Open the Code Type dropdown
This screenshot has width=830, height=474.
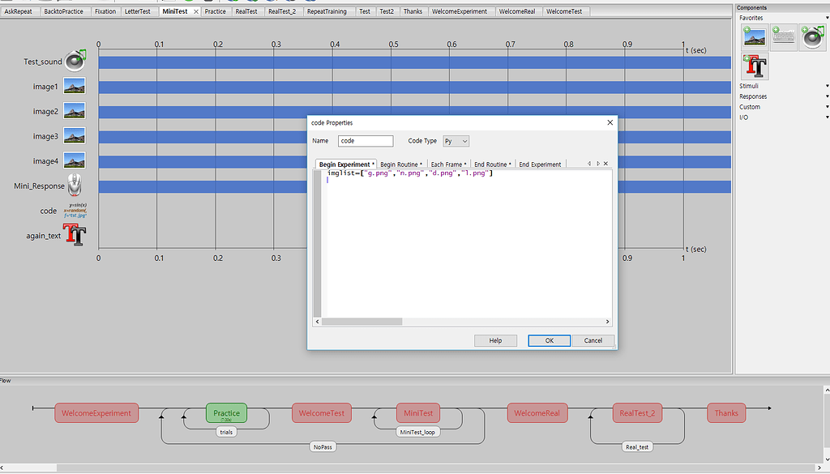[x=456, y=140]
